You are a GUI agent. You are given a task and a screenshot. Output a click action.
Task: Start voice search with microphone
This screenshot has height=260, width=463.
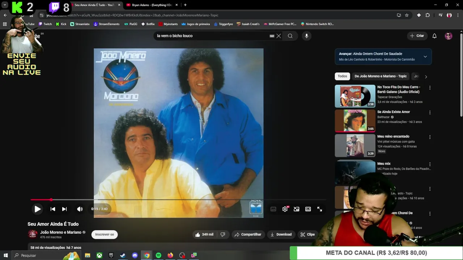coord(306,36)
